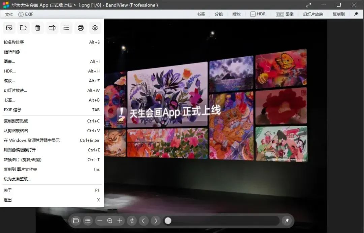The width and height of the screenshot is (364, 233).
Task: Rotate image using bottom toolbar icon
Action: click(x=132, y=221)
